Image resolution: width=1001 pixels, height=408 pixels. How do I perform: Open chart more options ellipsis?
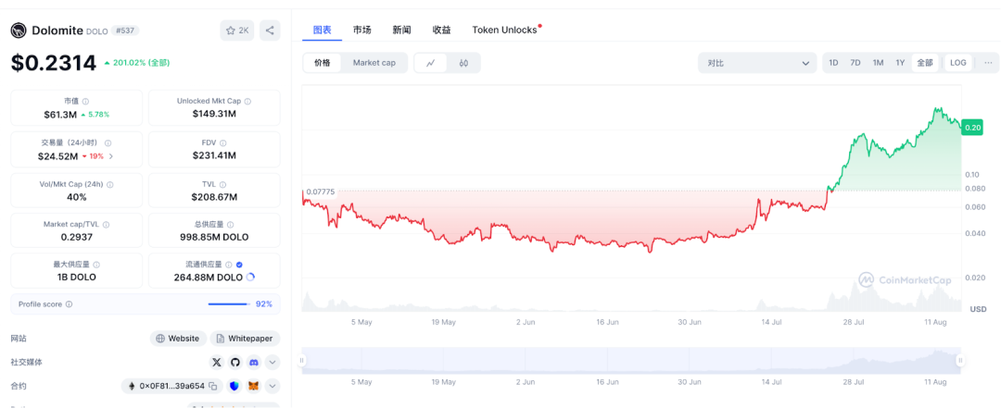coord(988,63)
